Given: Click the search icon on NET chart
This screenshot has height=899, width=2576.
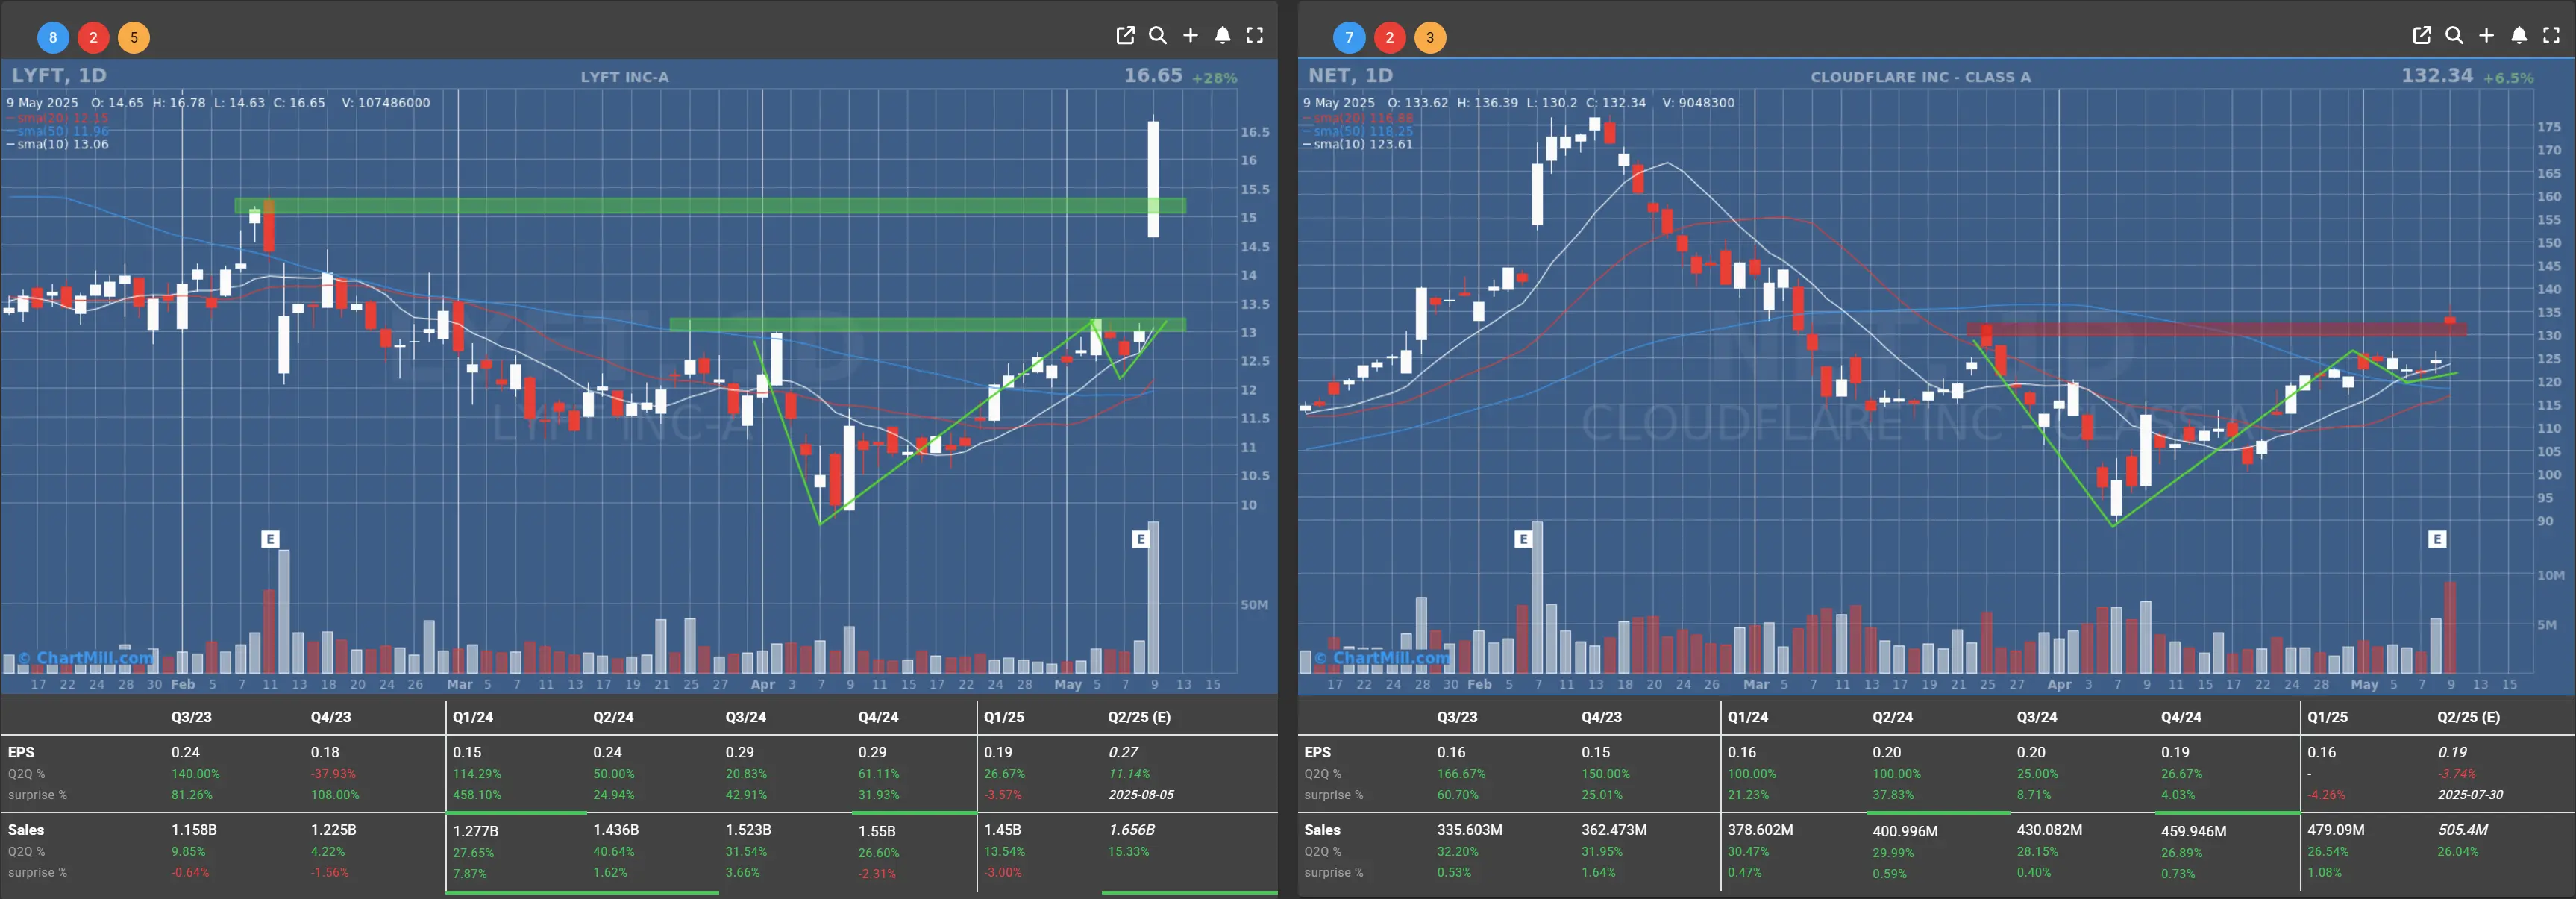Looking at the screenshot, I should click(2454, 36).
